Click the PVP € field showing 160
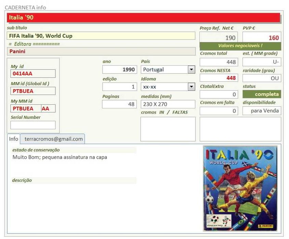 click(262, 37)
